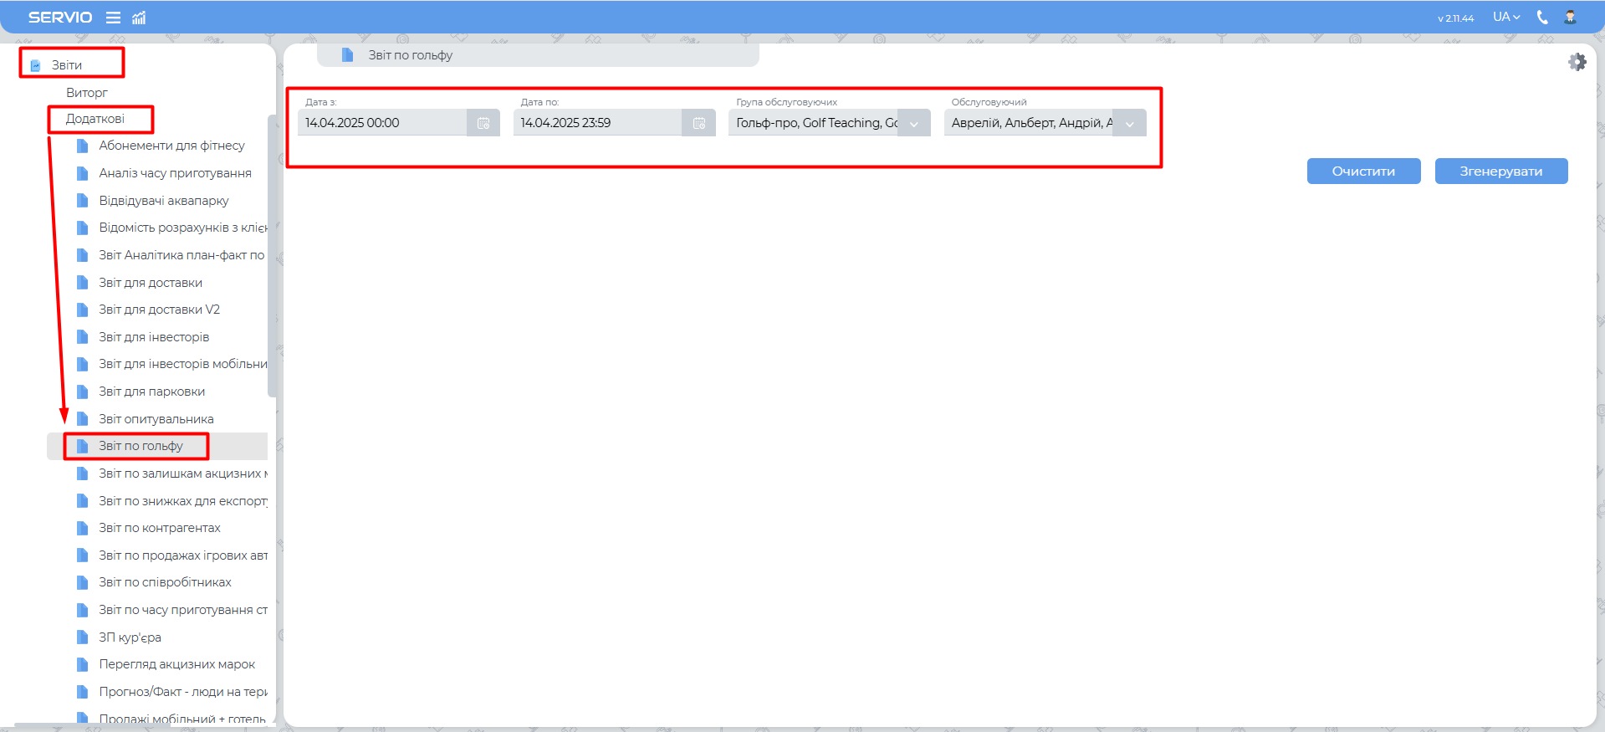
Task: Open calendar picker for 'Дата з' field
Action: pos(483,123)
